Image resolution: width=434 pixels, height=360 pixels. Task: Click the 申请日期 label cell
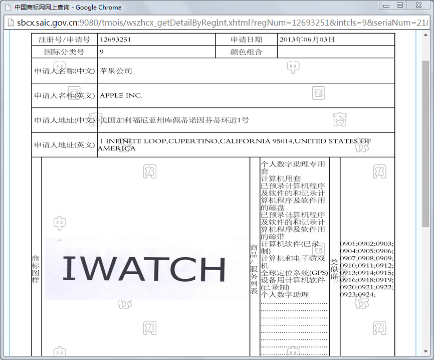(247, 40)
